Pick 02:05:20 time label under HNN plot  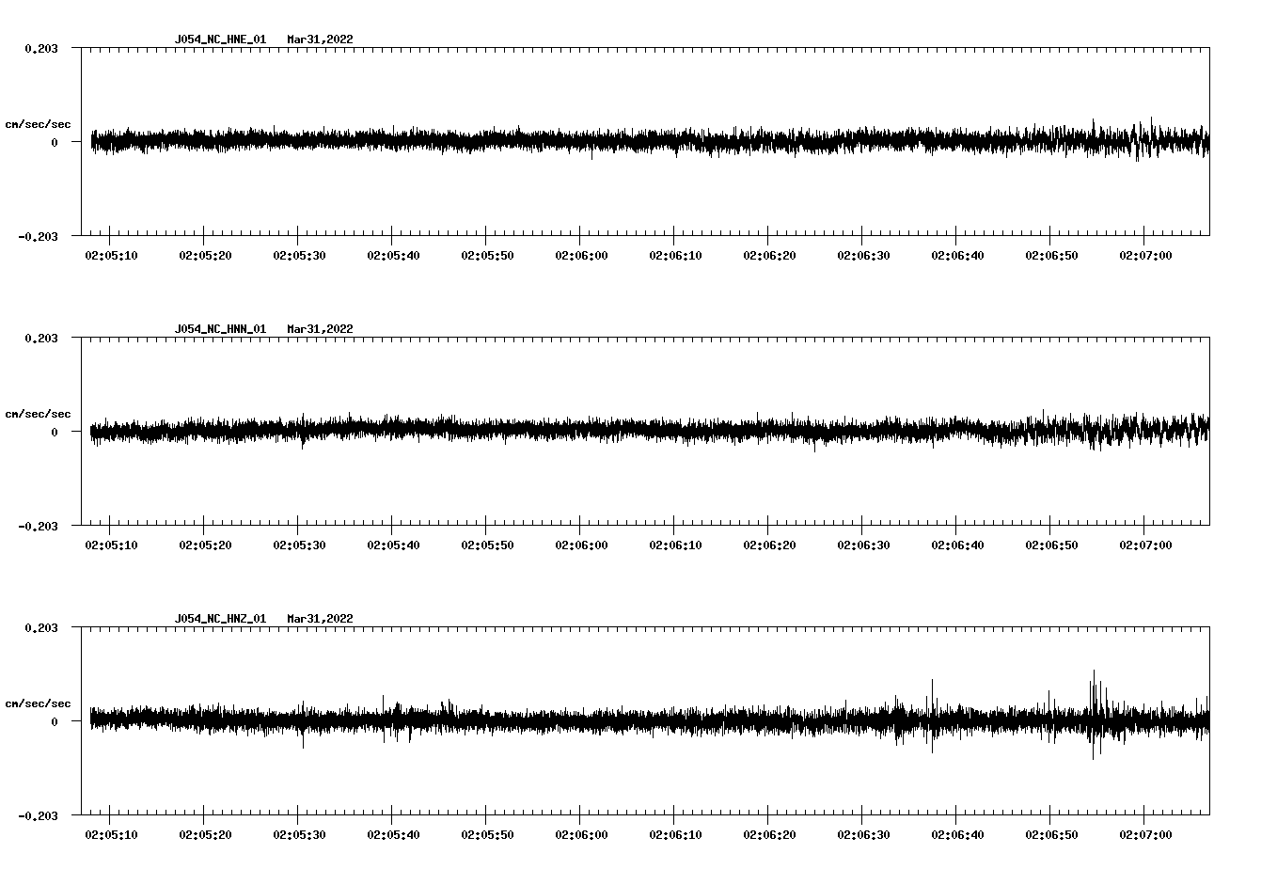click(x=205, y=545)
